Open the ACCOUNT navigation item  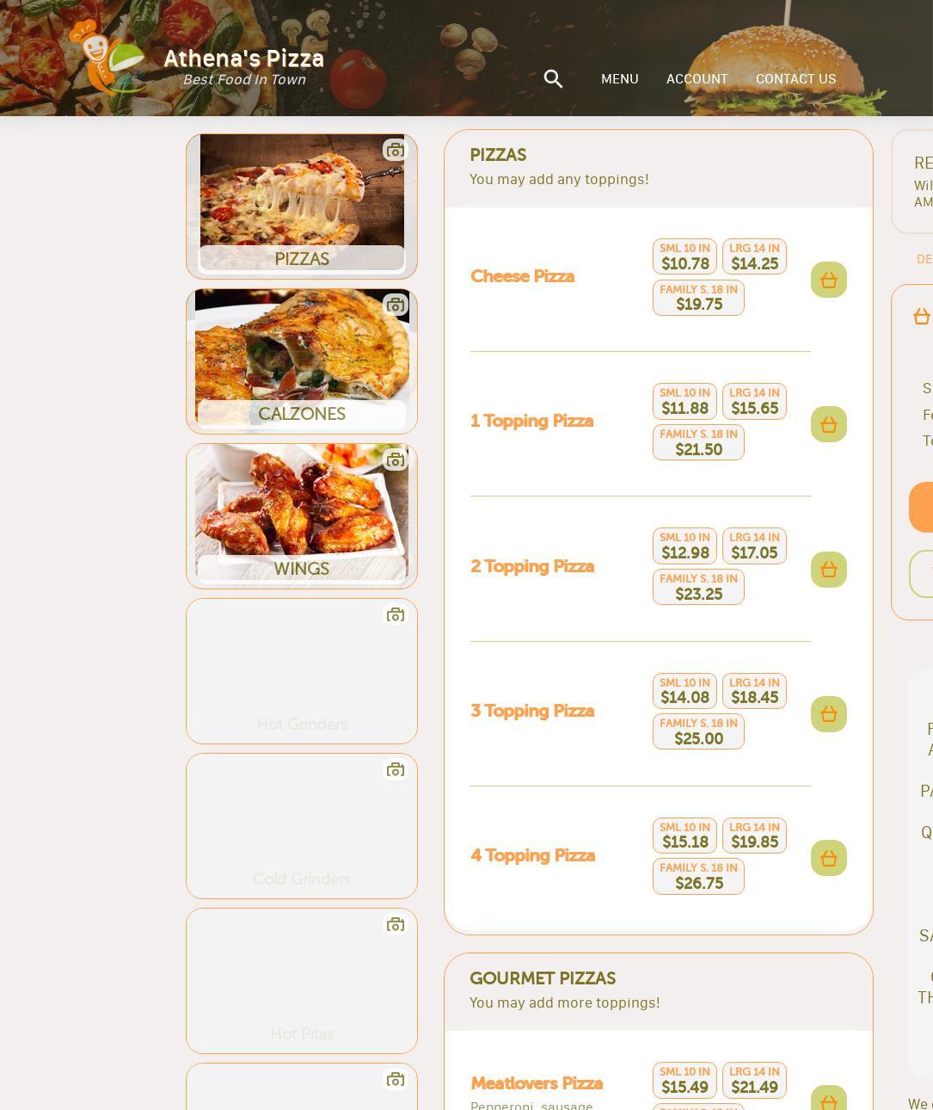(697, 79)
